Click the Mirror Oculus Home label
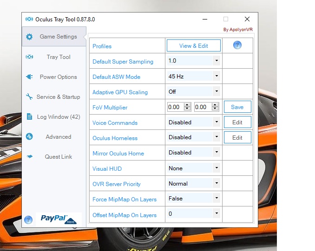 pos(118,154)
